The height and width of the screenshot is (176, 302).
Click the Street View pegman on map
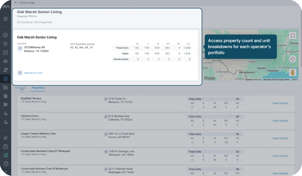(293, 72)
